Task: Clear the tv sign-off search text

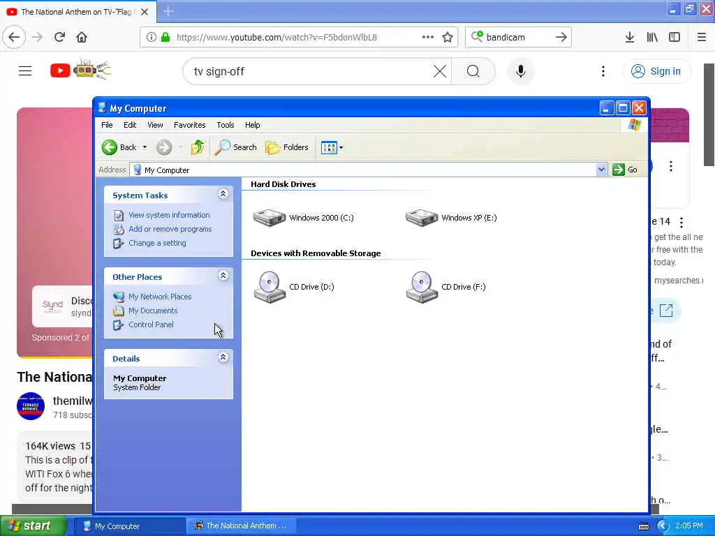Action: pos(440,71)
